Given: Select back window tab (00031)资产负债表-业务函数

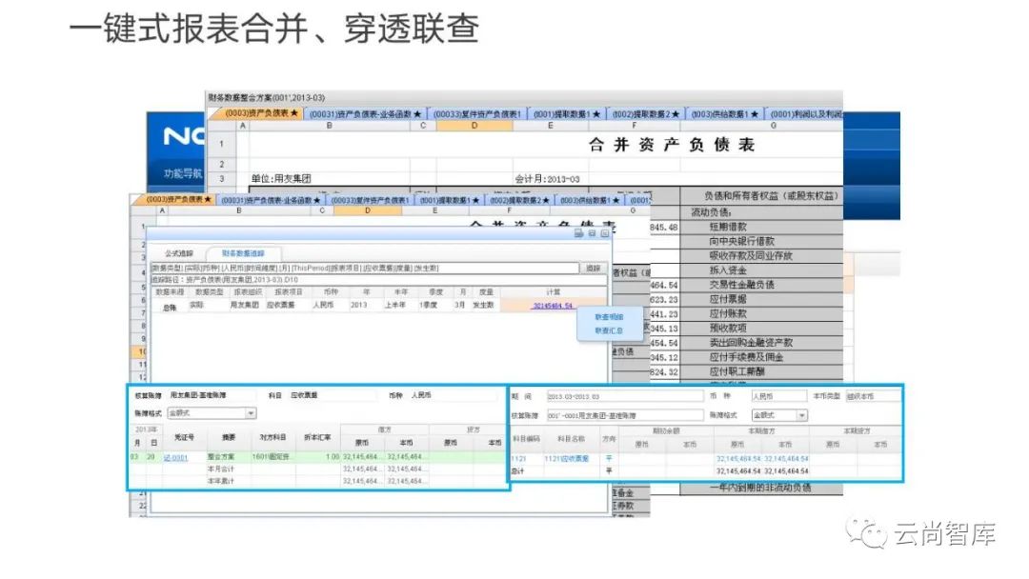Looking at the screenshot, I should coord(365,114).
